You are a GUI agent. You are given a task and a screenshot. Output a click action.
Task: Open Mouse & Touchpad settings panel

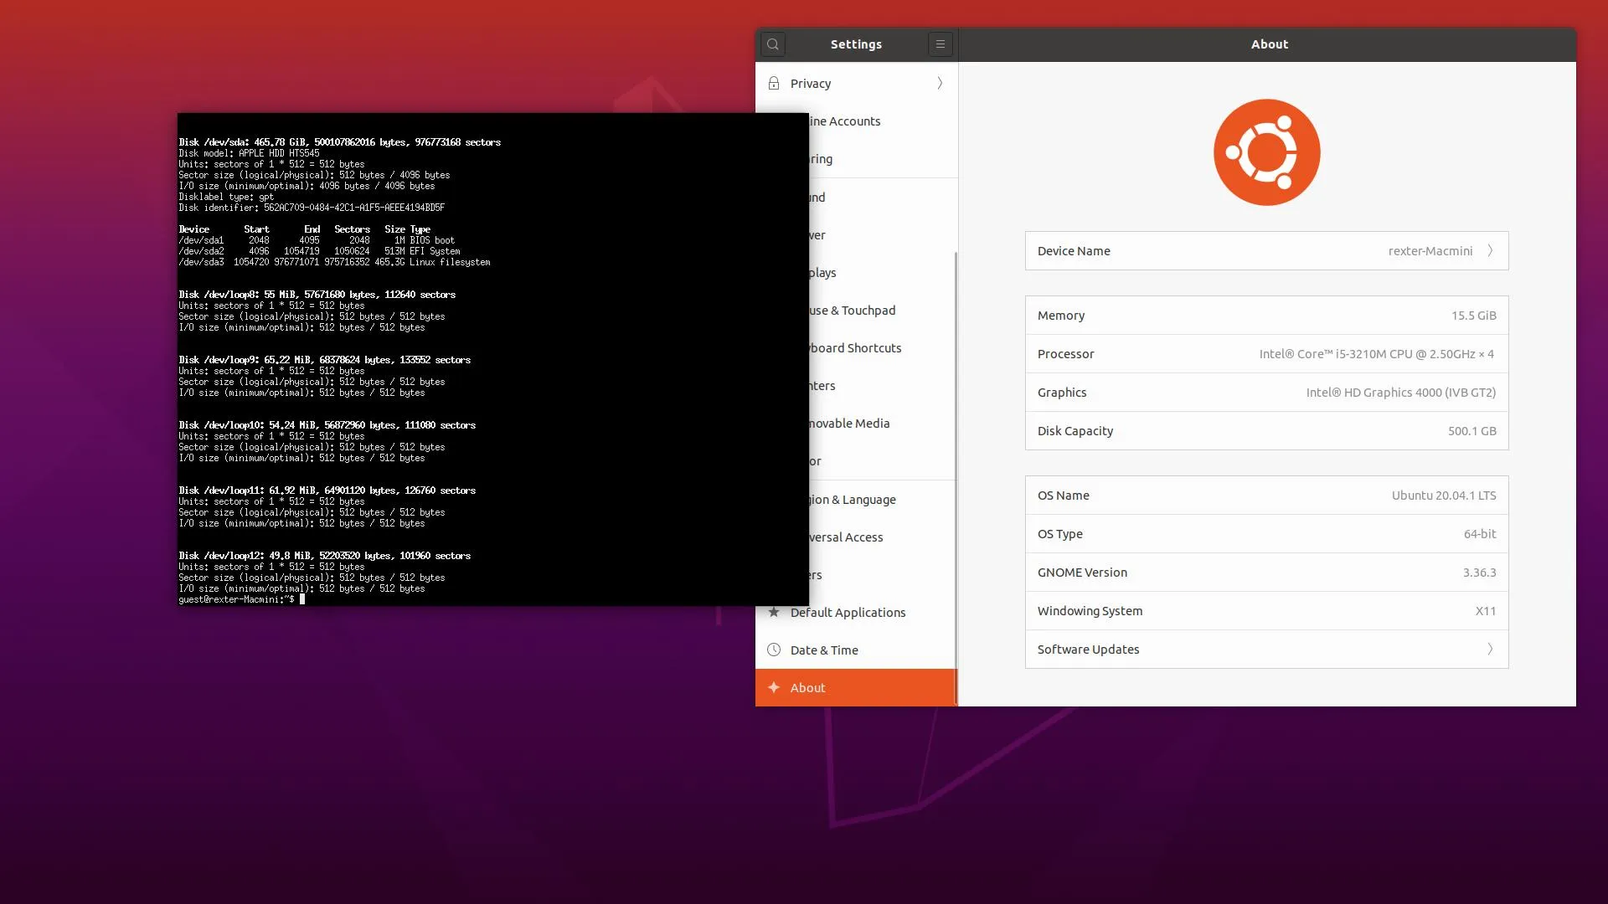(863, 311)
